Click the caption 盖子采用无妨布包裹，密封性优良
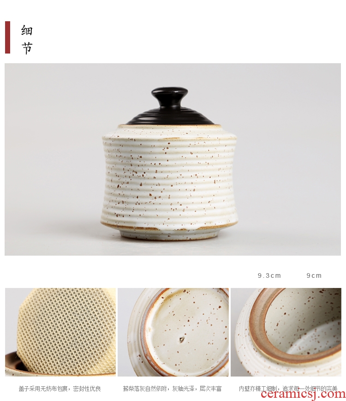Image resolution: width=346 pixels, height=401 pixels. click(x=60, y=389)
